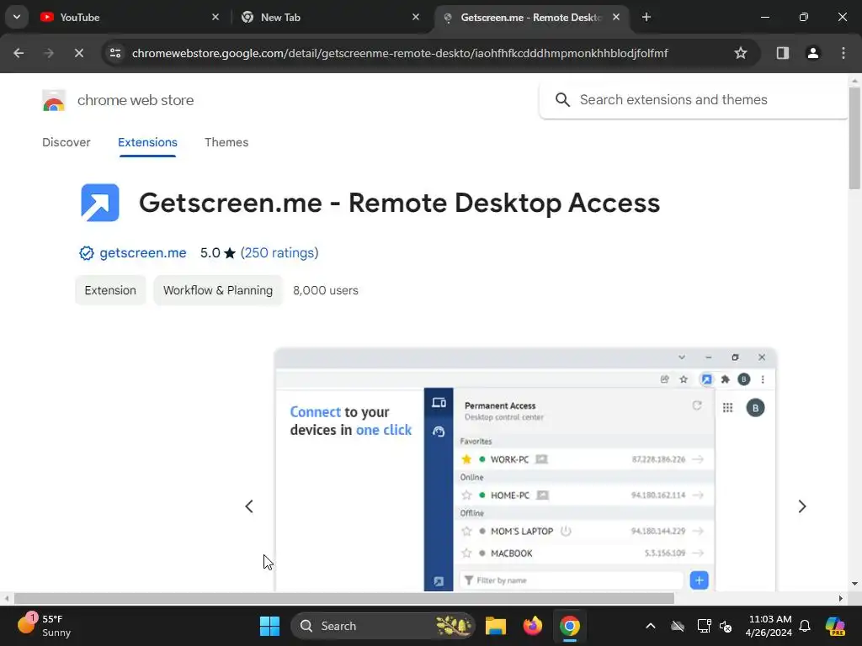This screenshot has width=862, height=646.
Task: Click the Workflow & Planning category chip
Action: (x=218, y=290)
